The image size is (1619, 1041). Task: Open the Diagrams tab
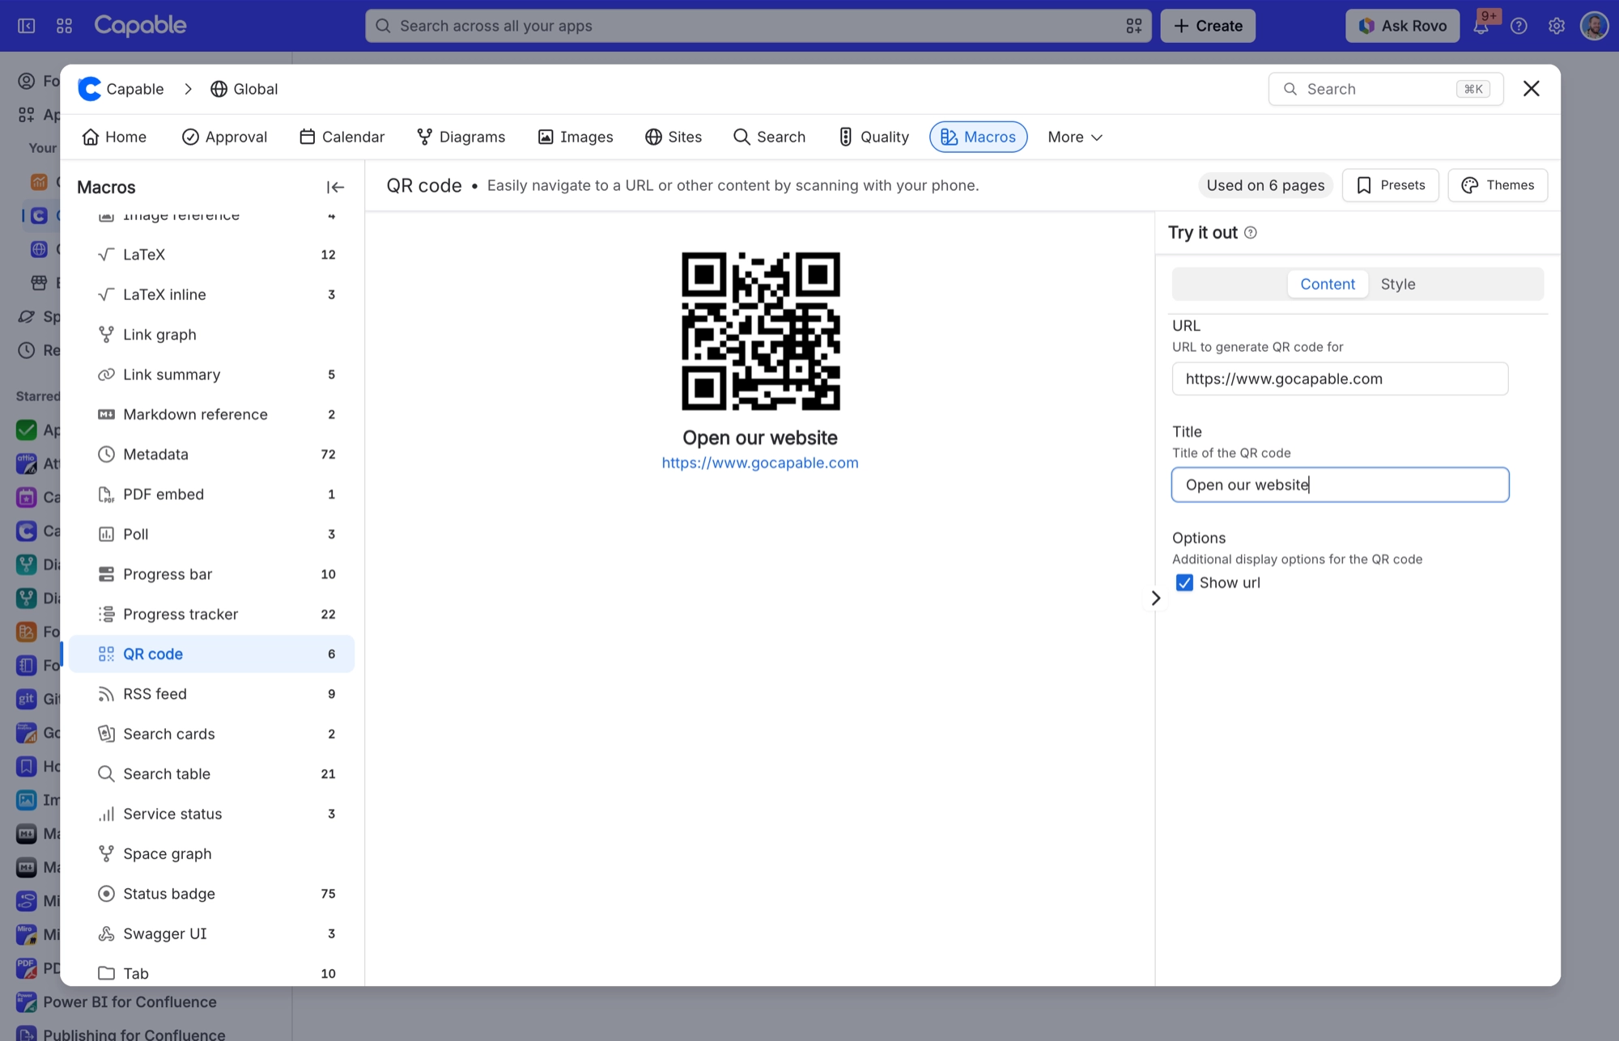[461, 138]
